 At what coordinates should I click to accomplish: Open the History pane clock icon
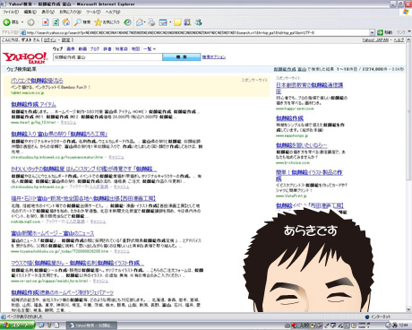pyautogui.click(x=127, y=22)
